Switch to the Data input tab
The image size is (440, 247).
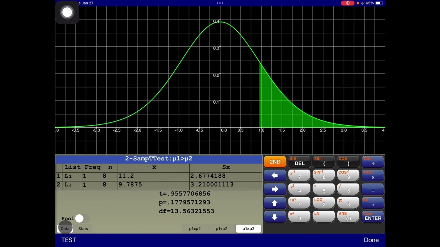click(65, 228)
